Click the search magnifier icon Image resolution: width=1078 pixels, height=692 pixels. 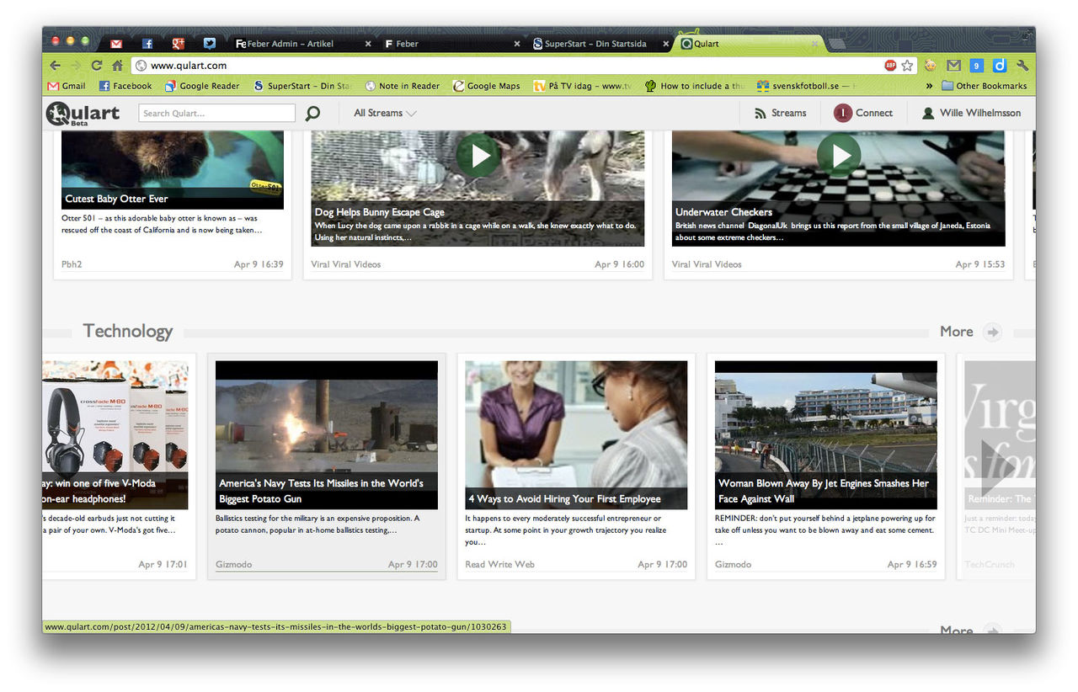click(312, 114)
